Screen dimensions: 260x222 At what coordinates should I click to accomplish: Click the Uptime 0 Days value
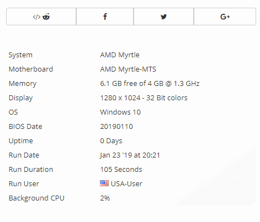(111, 141)
